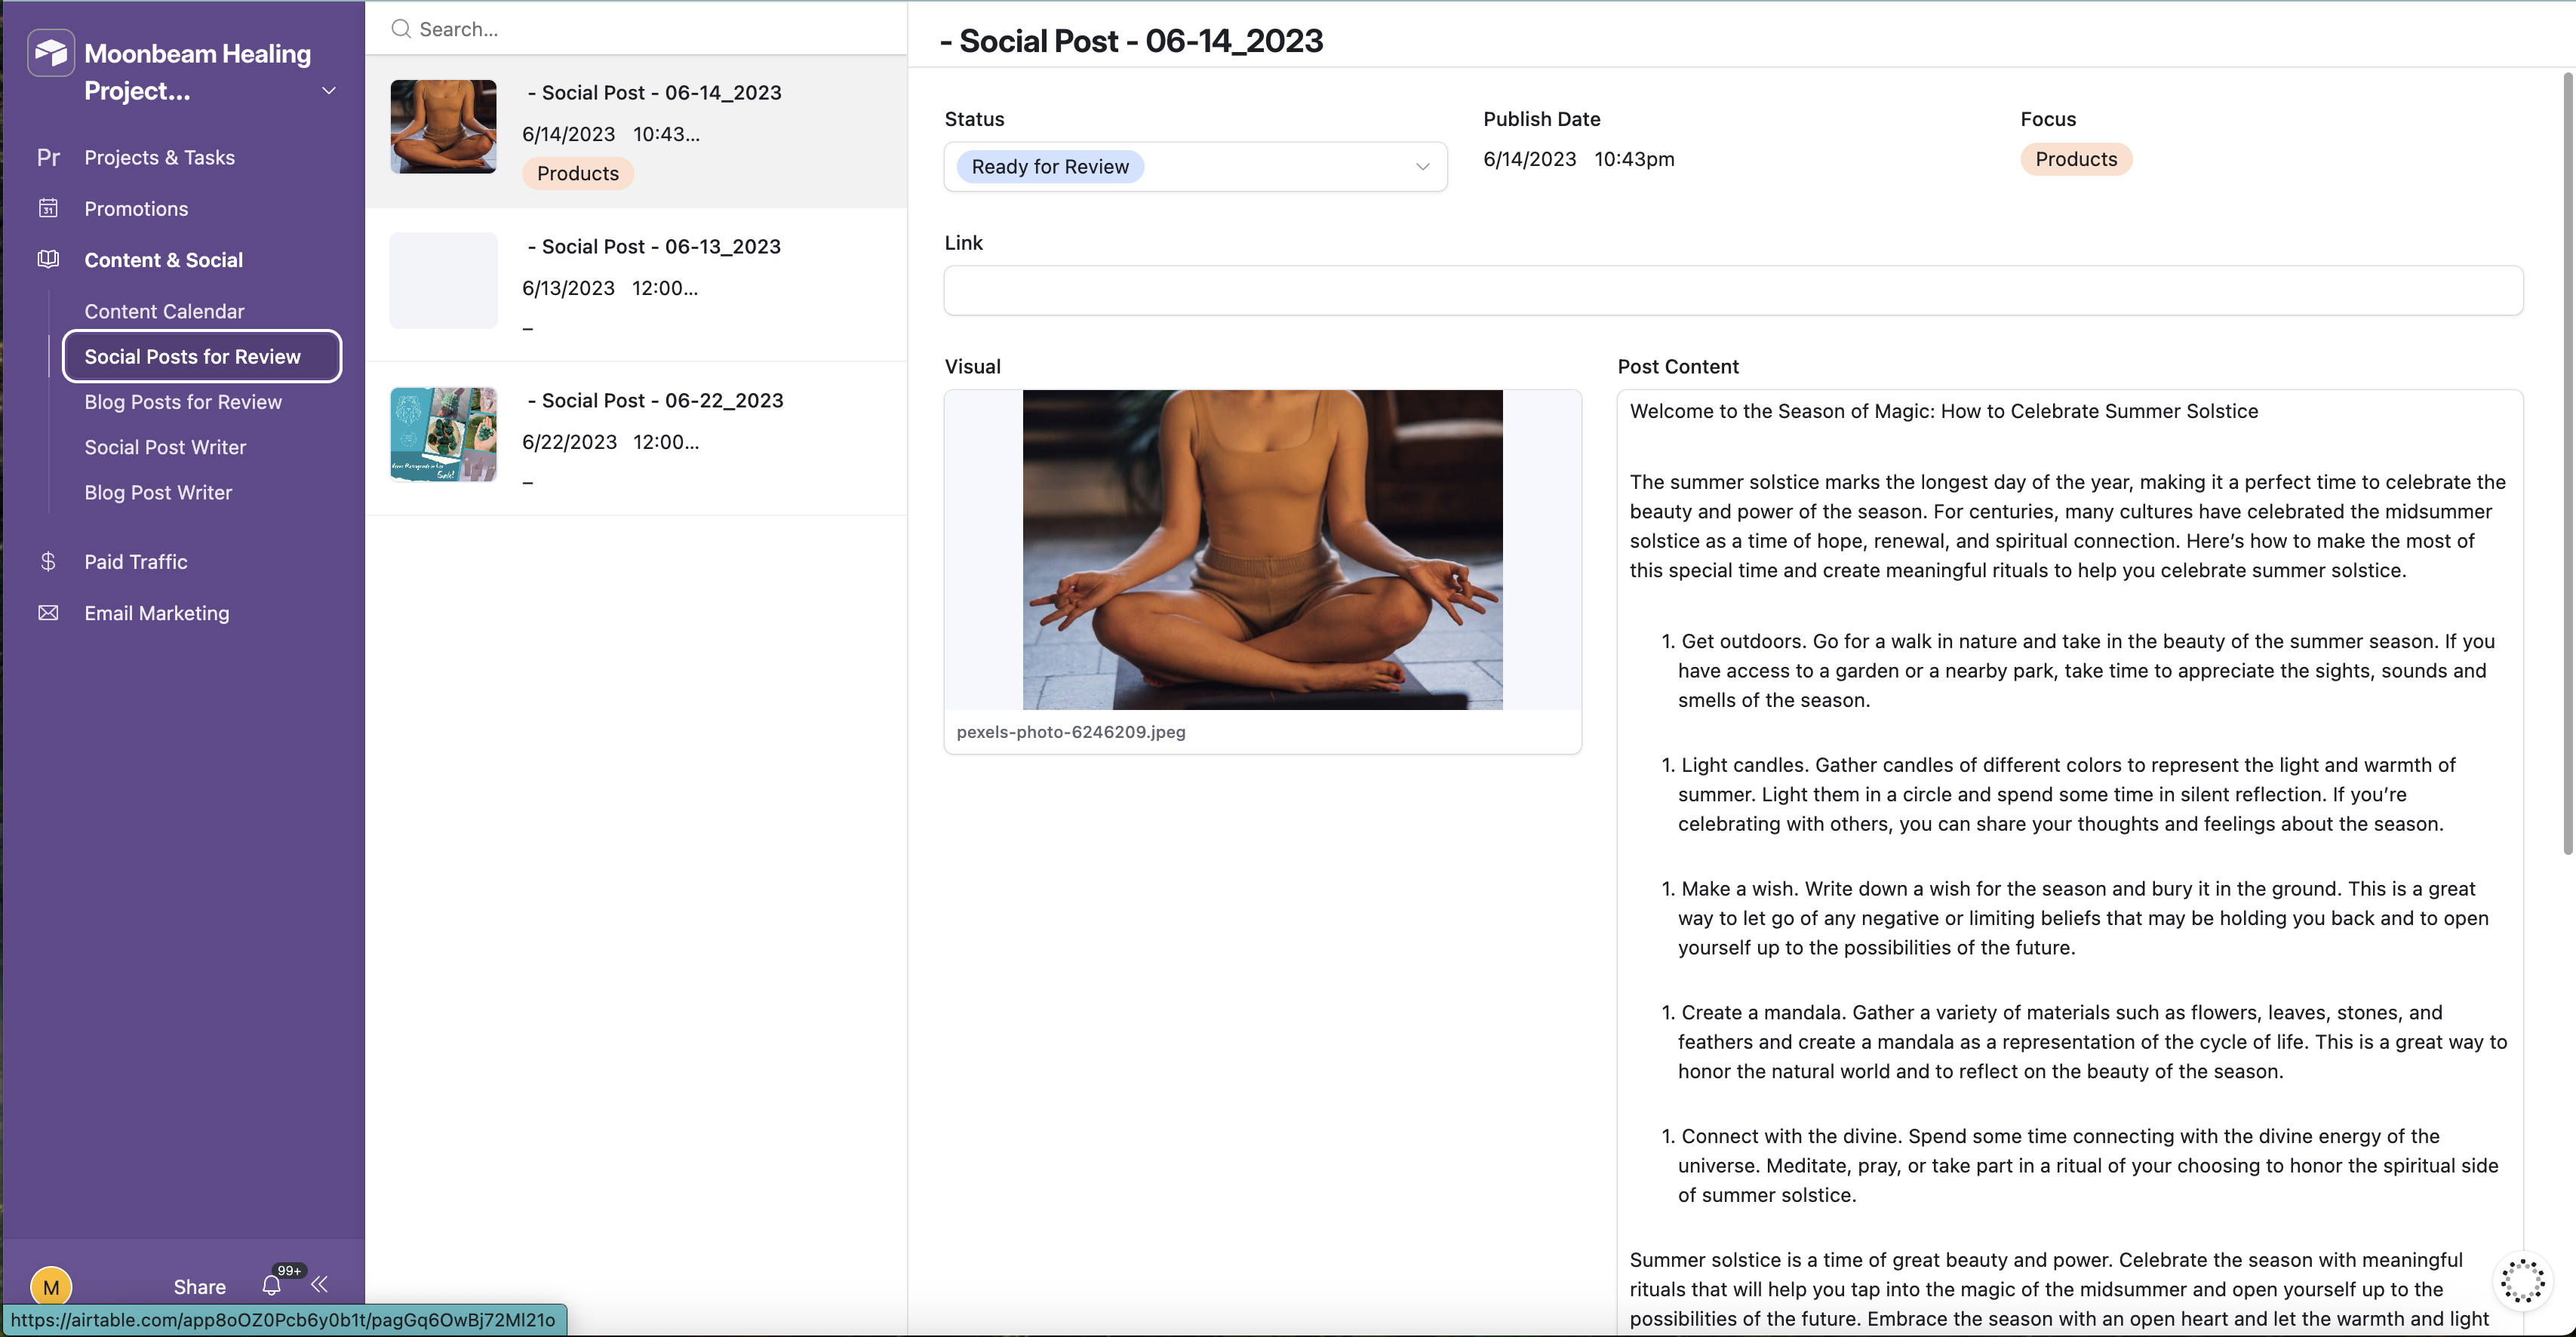Open the Status dropdown arrow
The width and height of the screenshot is (2576, 1337).
coord(1422,167)
